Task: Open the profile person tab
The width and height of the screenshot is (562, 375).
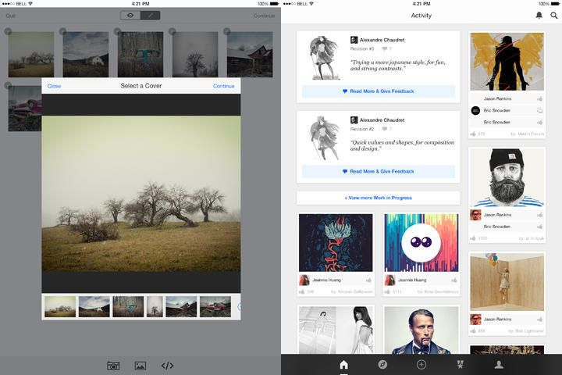Action: (x=499, y=365)
